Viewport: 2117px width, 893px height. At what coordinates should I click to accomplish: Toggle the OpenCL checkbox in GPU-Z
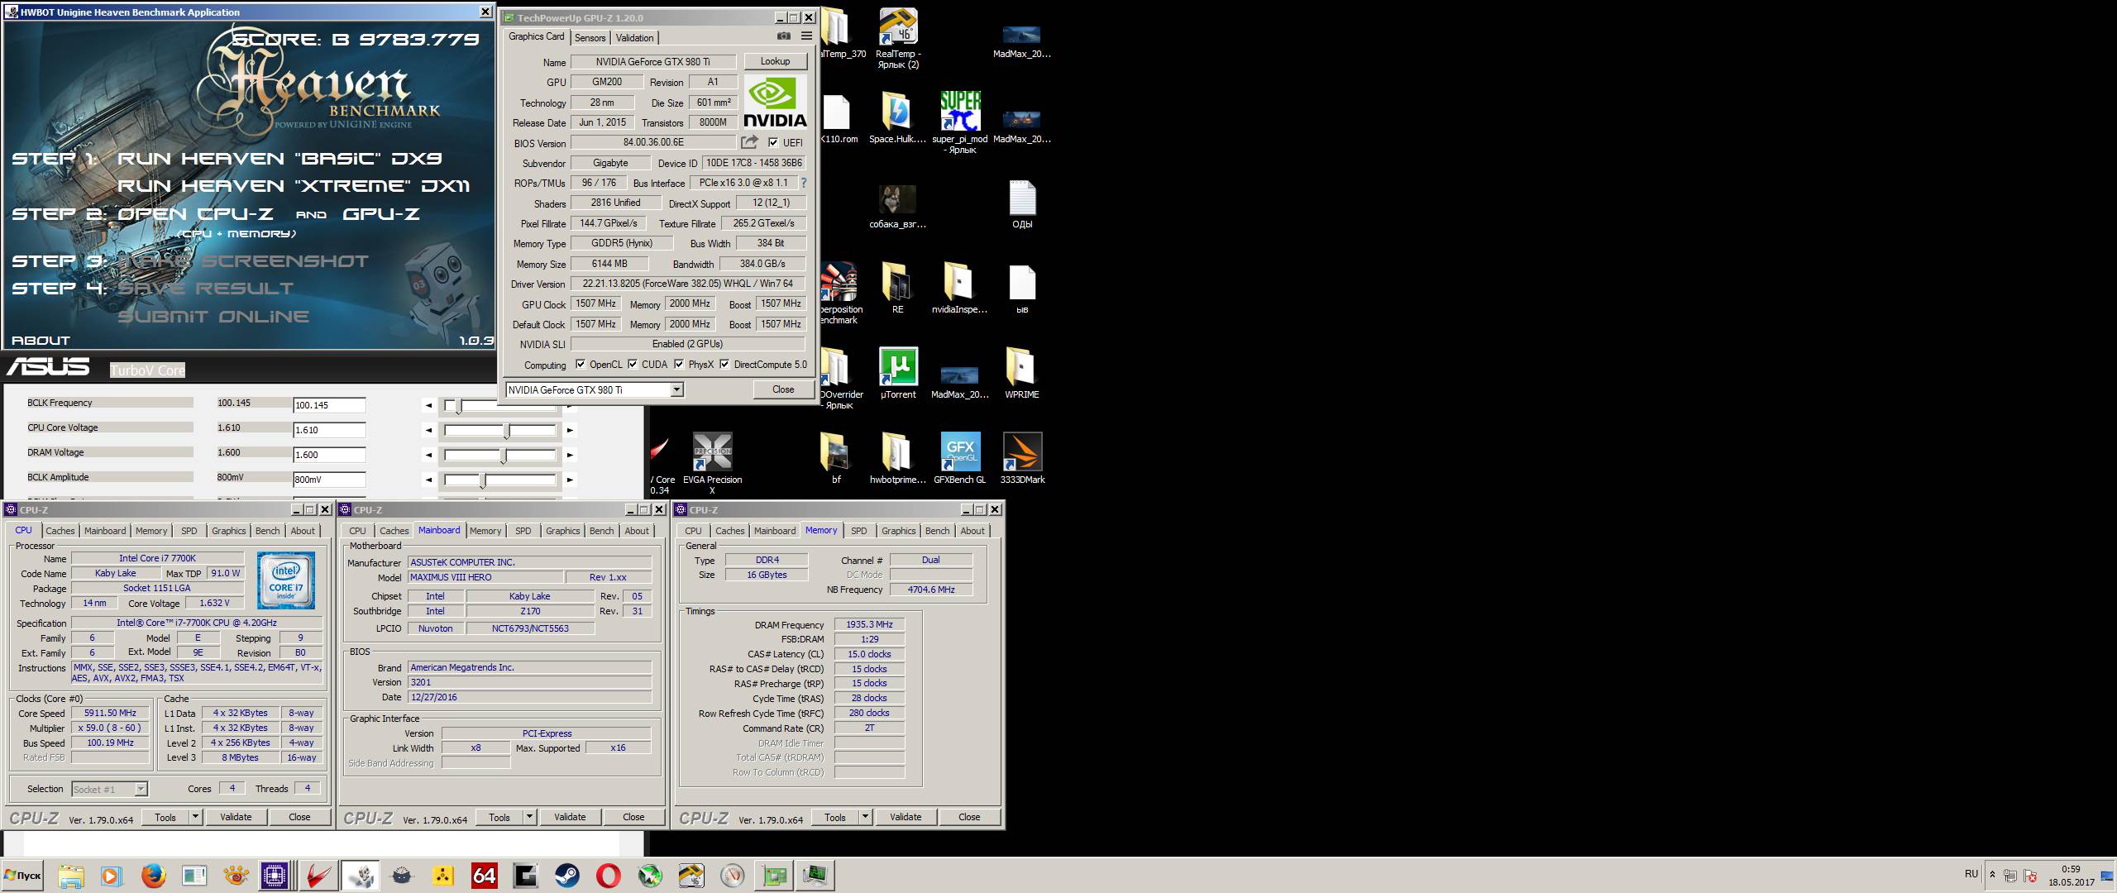pos(581,364)
